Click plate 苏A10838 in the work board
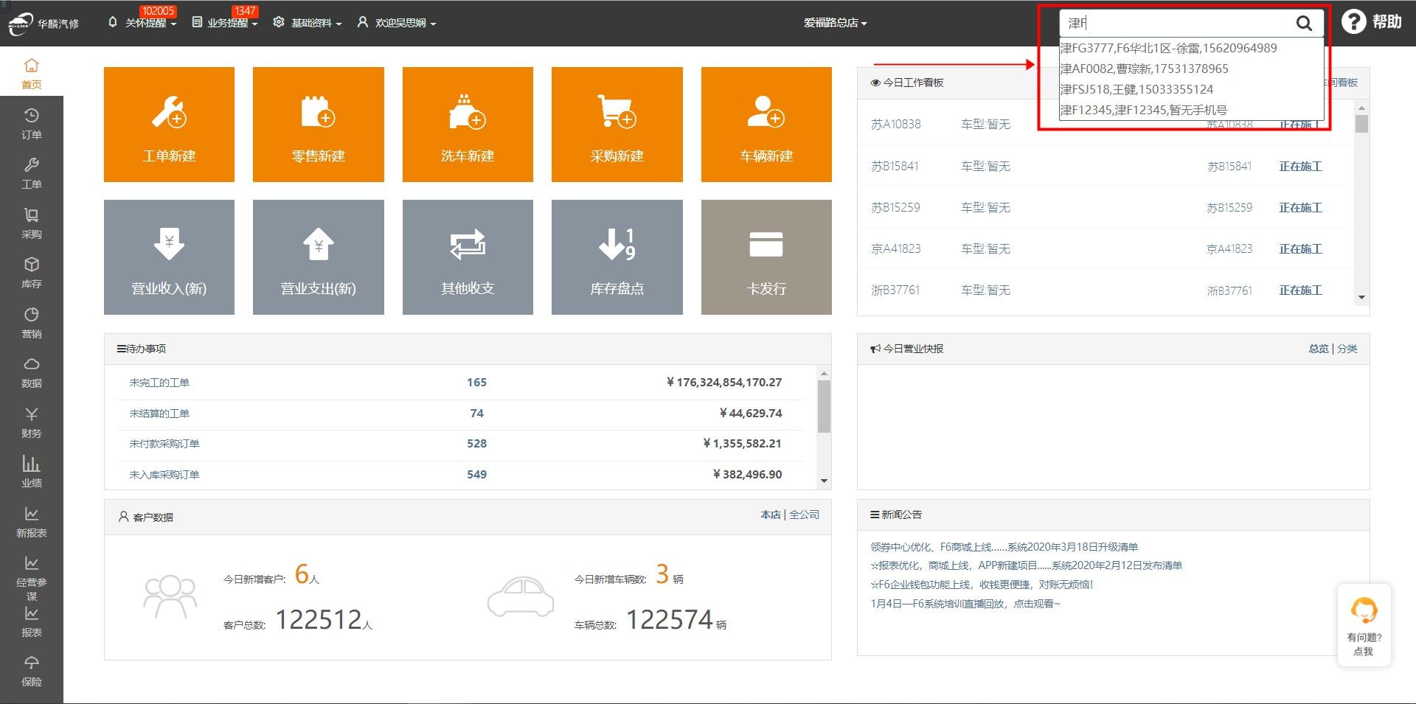 (896, 125)
